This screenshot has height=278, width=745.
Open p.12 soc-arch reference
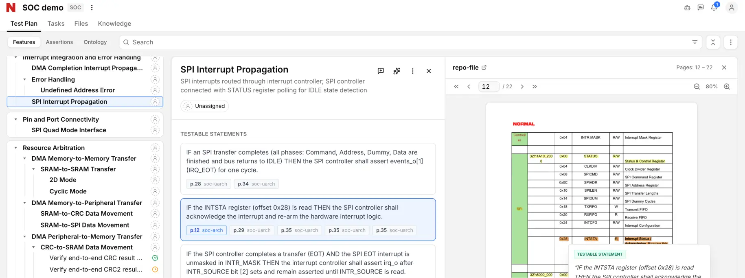click(x=206, y=230)
